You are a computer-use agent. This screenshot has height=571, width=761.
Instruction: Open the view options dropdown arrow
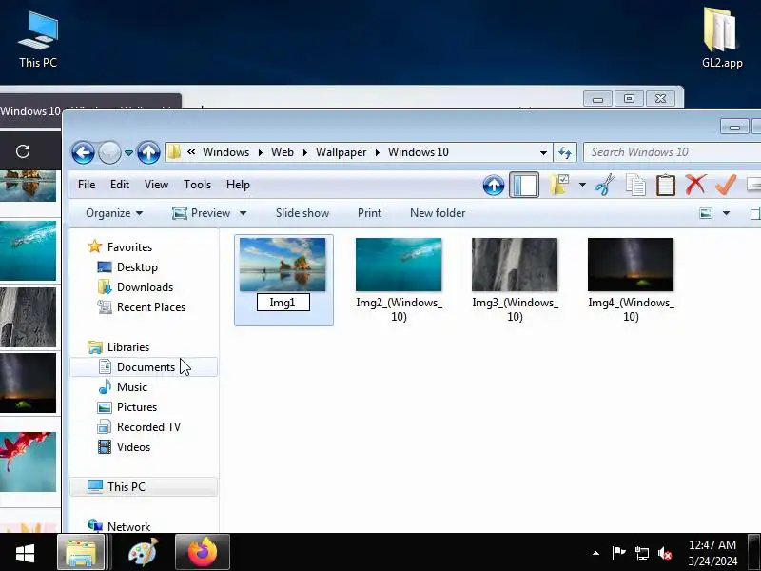(726, 213)
